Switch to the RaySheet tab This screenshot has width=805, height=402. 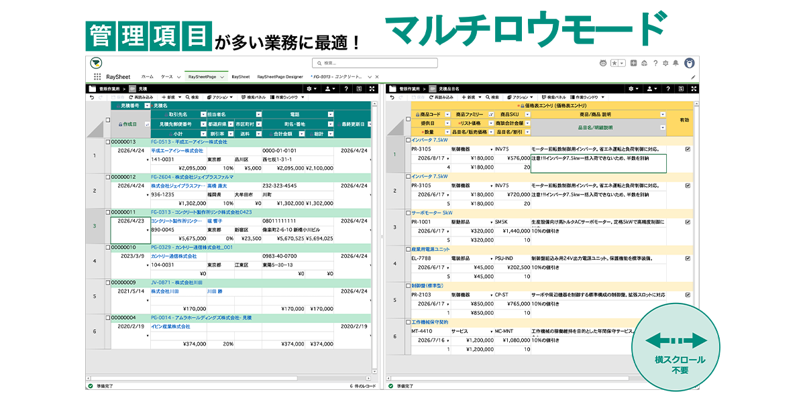coord(241,77)
